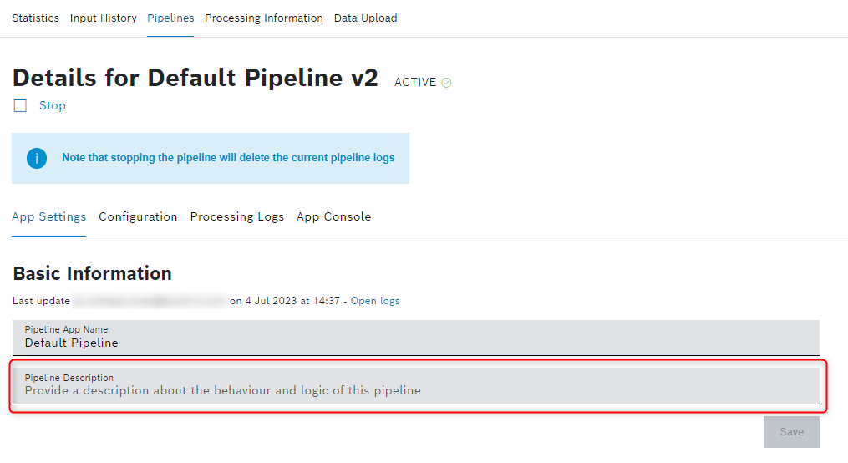Focus the Pipeline App Name field
Image resolution: width=848 pixels, height=463 pixels.
415,343
